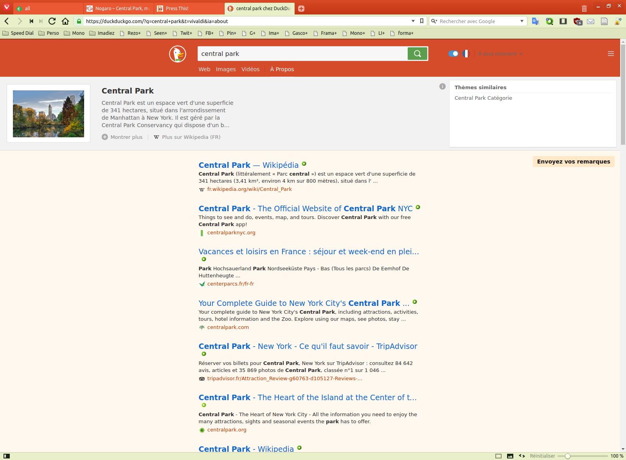The width and height of the screenshot is (626, 460).
Task: Open the address bar history dropdown
Action: [413, 21]
